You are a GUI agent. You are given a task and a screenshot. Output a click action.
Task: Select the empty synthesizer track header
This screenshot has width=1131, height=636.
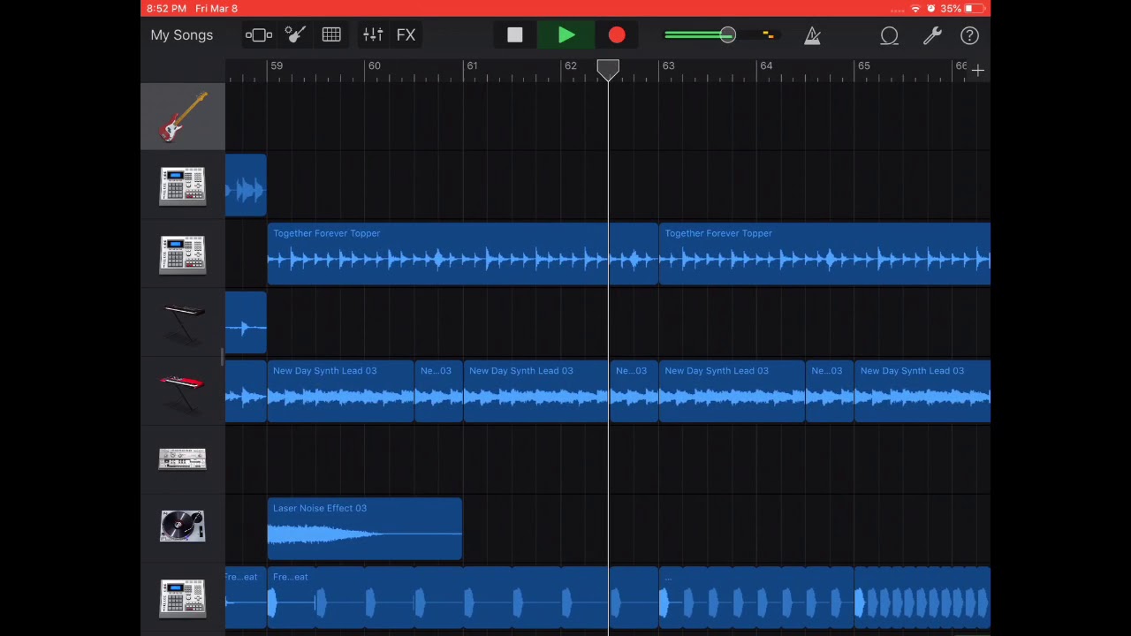[x=183, y=459]
